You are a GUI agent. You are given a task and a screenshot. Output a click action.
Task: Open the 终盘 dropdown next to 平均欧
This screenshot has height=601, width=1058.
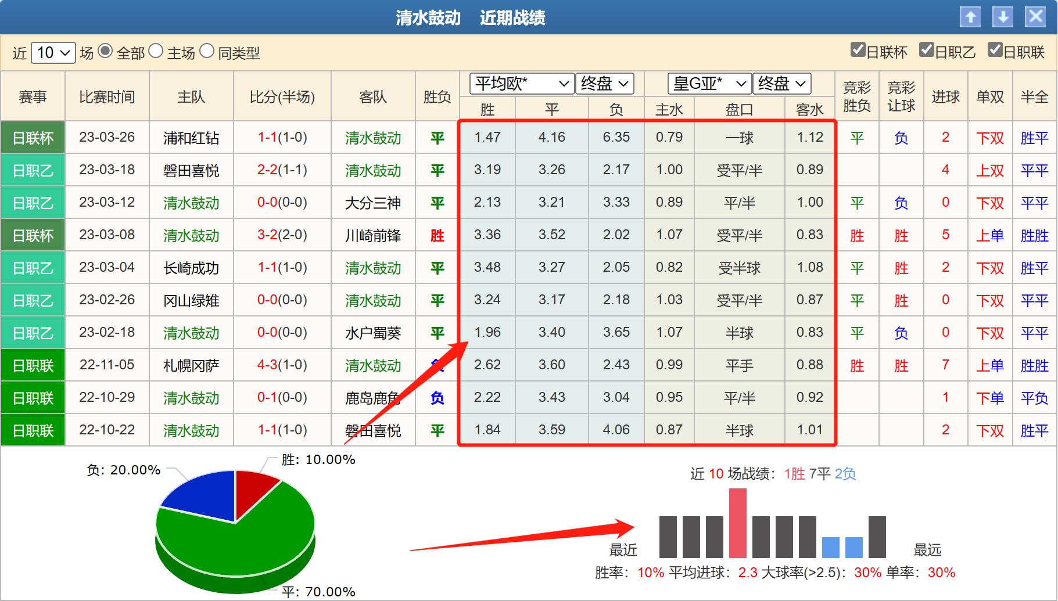pos(605,84)
